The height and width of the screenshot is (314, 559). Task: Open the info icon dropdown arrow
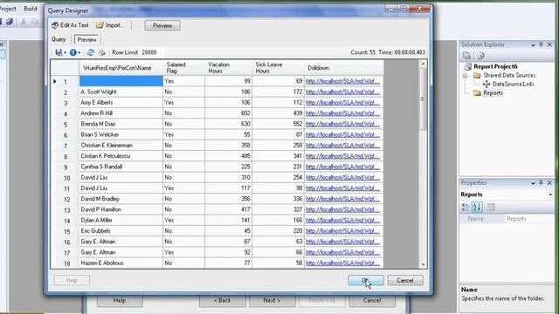click(x=79, y=52)
